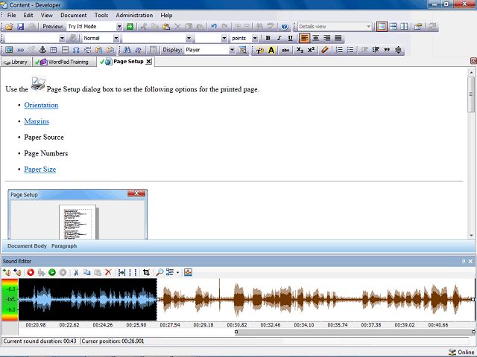Image resolution: width=477 pixels, height=357 pixels.
Task: Follow the Orientation link
Action: tap(41, 105)
